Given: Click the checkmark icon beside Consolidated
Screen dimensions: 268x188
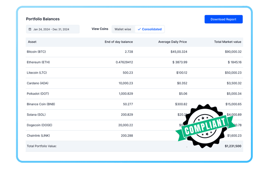Looking at the screenshot, I should tap(139, 29).
